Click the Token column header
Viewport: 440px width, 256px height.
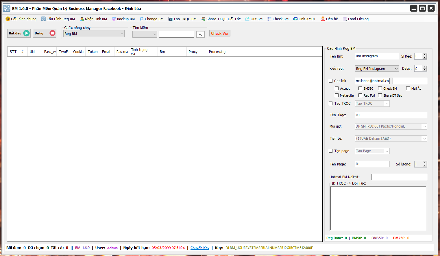(93, 52)
